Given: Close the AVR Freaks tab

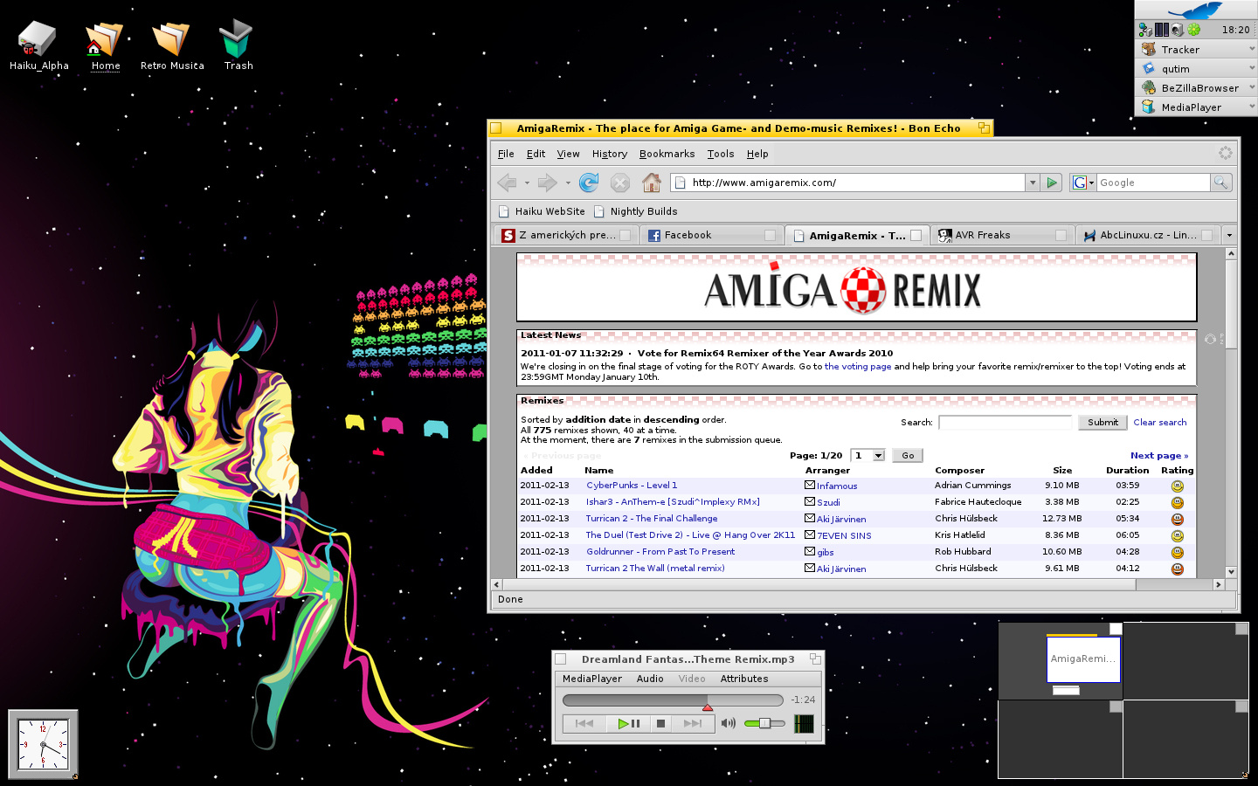Looking at the screenshot, I should [x=1061, y=235].
